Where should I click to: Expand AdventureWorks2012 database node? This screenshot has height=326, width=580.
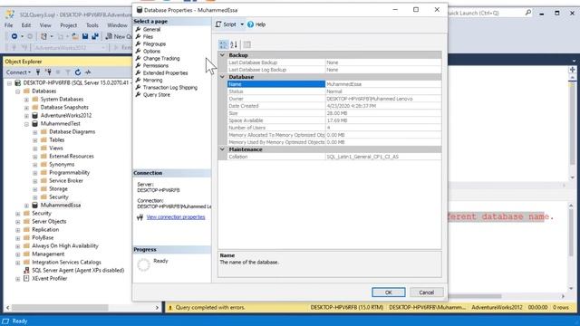click(26, 116)
